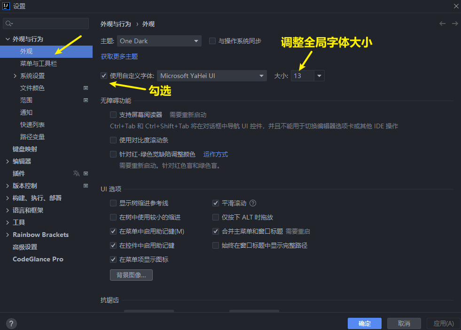Click the 背景图像... button
This screenshot has height=330, width=461.
(131, 275)
